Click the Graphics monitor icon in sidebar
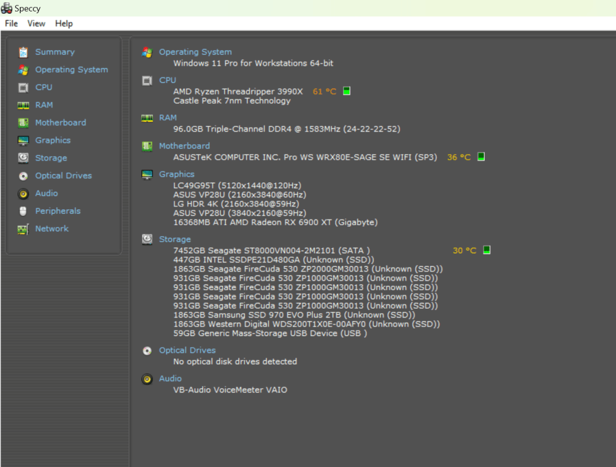The image size is (616, 467). coord(23,141)
